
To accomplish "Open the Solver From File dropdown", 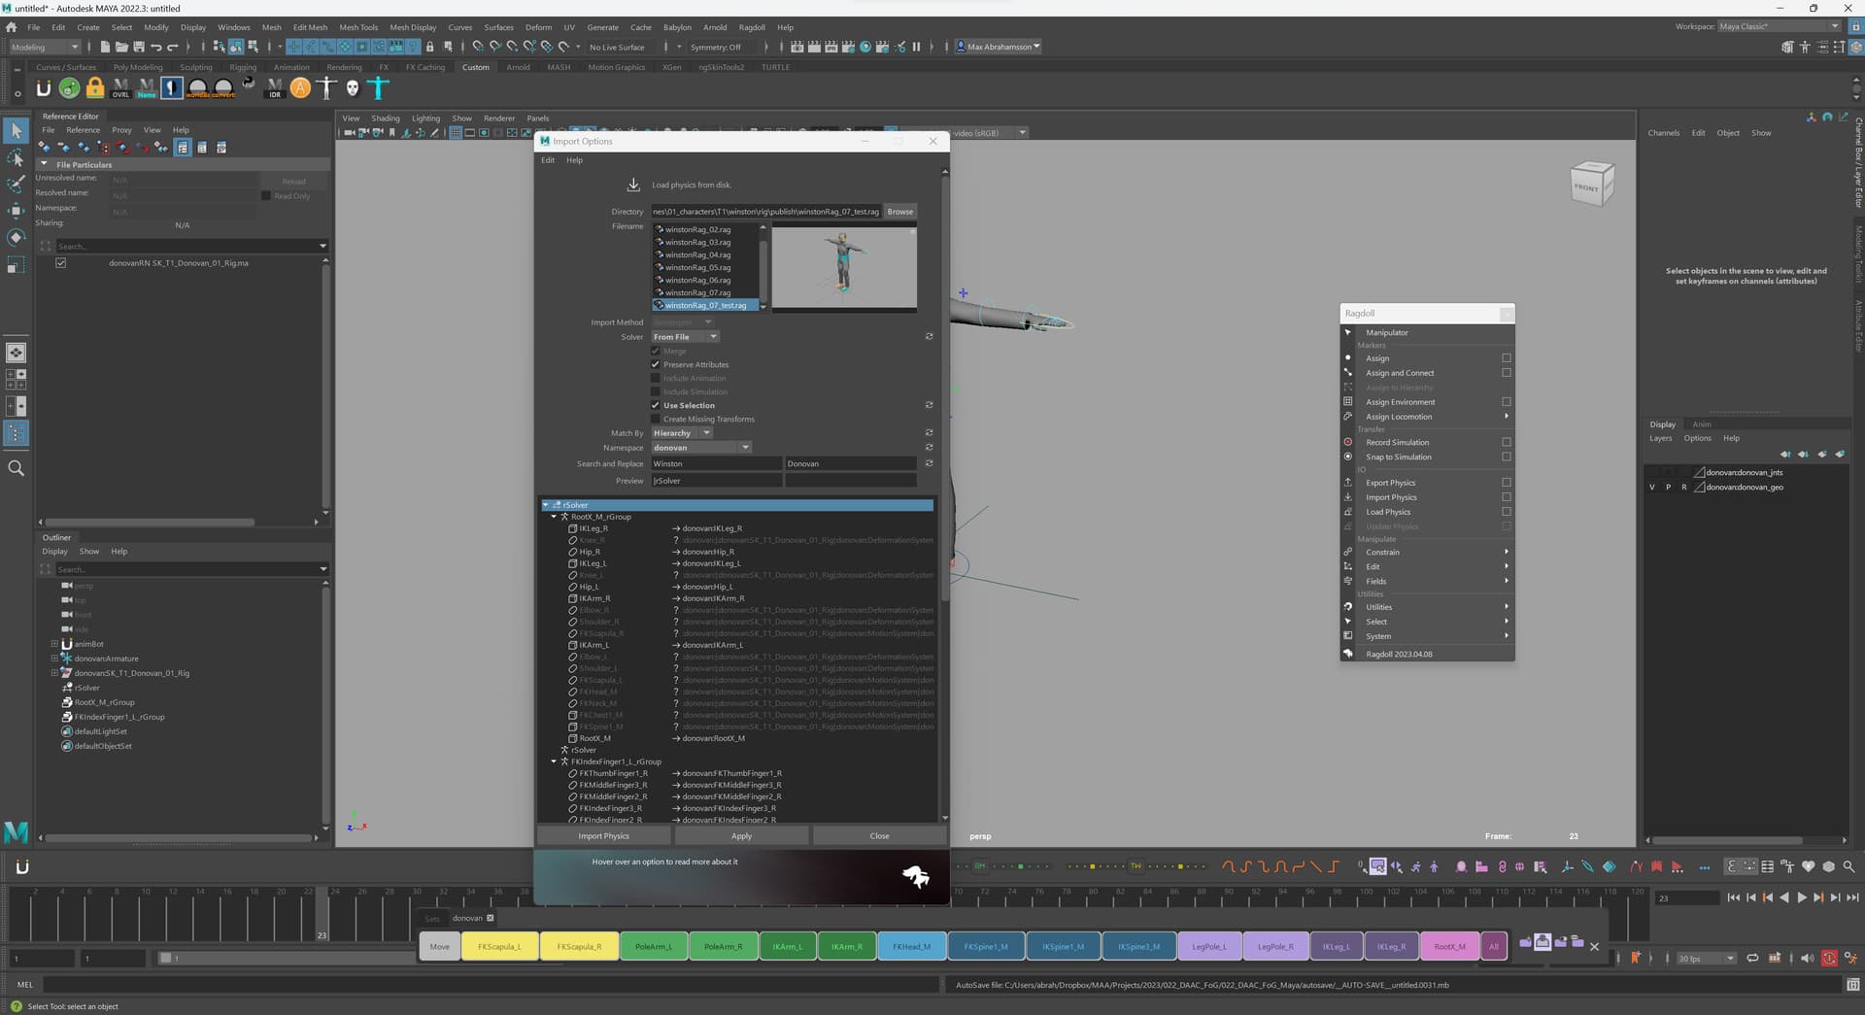I will click(686, 337).
